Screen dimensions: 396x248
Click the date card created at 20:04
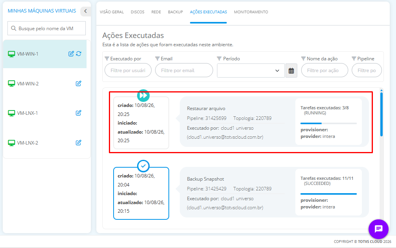point(141,193)
